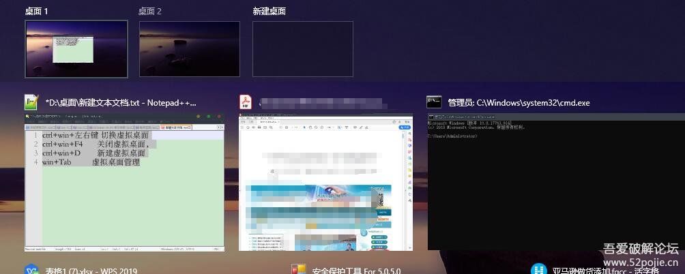Click the 活字格 window icon at bottom right
Viewport: 685px width, 274px height.
pos(538,270)
